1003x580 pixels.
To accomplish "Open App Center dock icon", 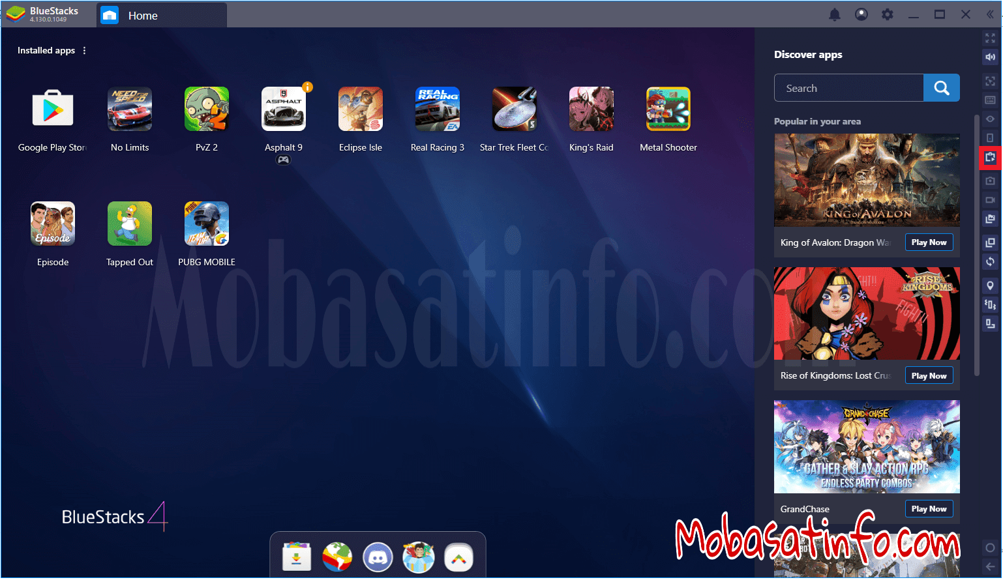I will click(x=297, y=558).
